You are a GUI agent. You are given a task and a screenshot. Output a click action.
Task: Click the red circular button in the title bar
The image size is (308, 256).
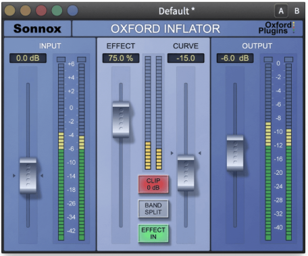[x=41, y=10]
